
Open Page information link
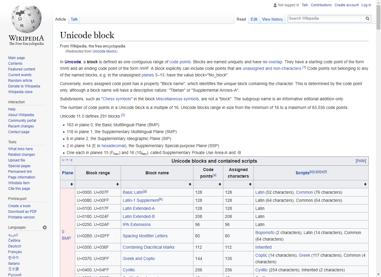[x=22, y=177]
